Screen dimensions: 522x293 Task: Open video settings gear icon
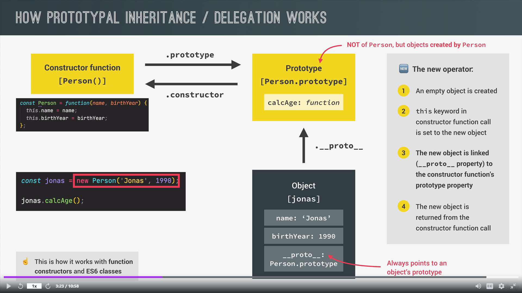point(501,286)
